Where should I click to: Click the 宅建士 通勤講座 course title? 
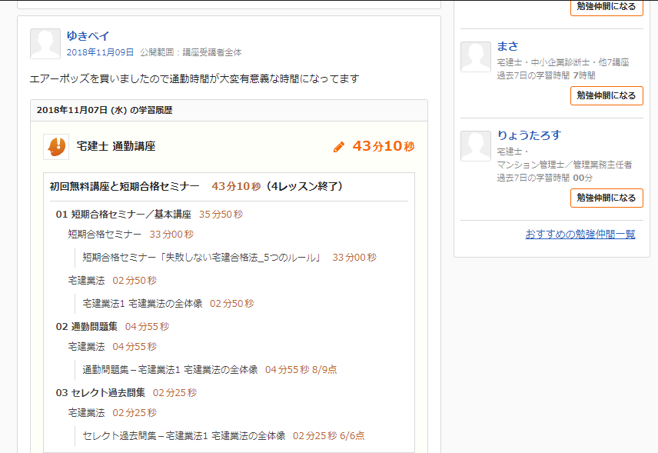pyautogui.click(x=116, y=147)
